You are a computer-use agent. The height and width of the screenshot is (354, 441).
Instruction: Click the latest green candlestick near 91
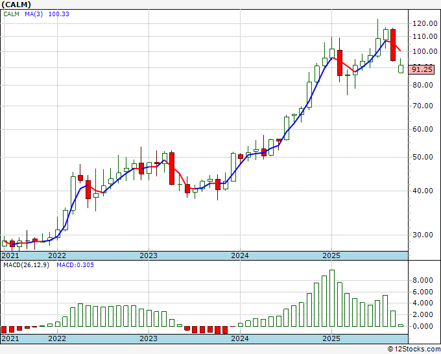[401, 69]
